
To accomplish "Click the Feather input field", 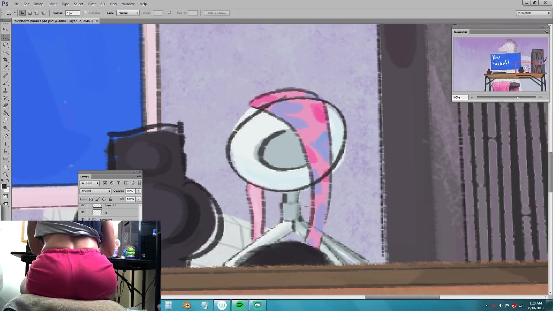I will click(x=72, y=13).
